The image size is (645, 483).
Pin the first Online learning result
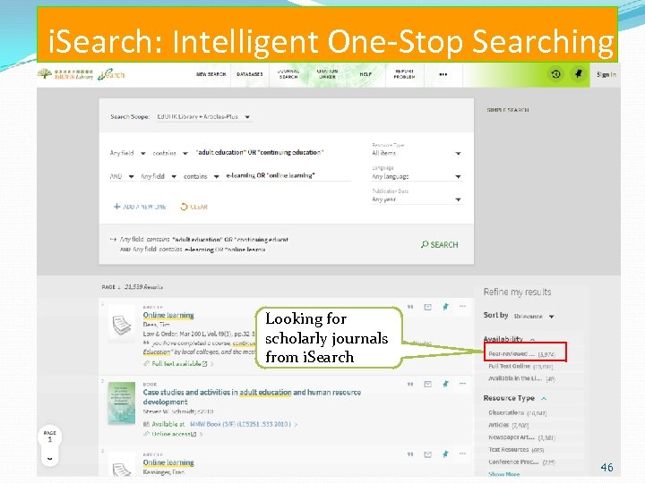pyautogui.click(x=445, y=307)
